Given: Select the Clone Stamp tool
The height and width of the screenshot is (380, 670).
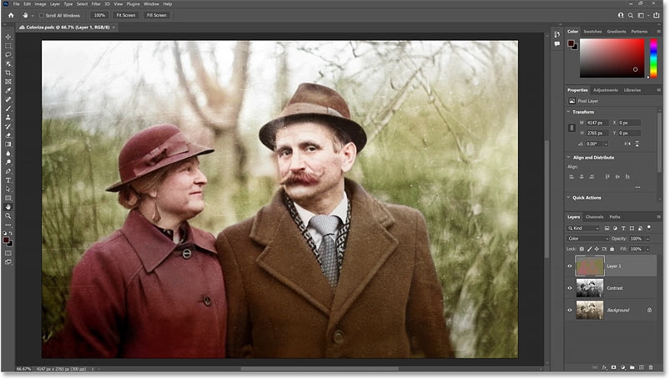Looking at the screenshot, I should point(8,118).
